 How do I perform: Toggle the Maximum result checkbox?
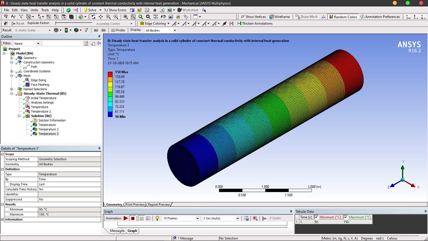[x=7, y=215]
